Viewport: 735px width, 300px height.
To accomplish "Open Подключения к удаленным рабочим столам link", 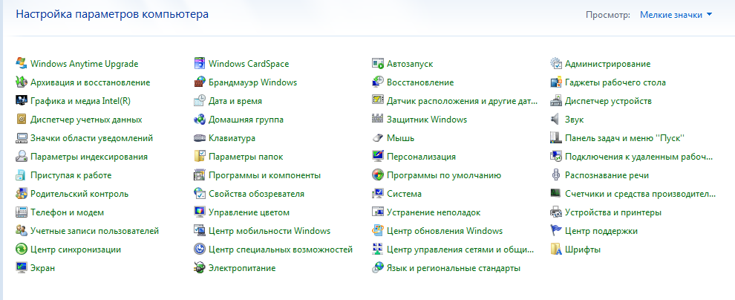I will click(639, 157).
